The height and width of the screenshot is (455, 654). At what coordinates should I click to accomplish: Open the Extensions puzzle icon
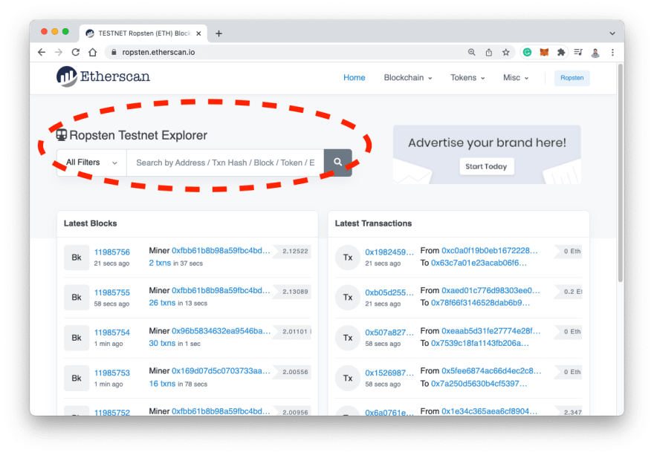click(561, 52)
